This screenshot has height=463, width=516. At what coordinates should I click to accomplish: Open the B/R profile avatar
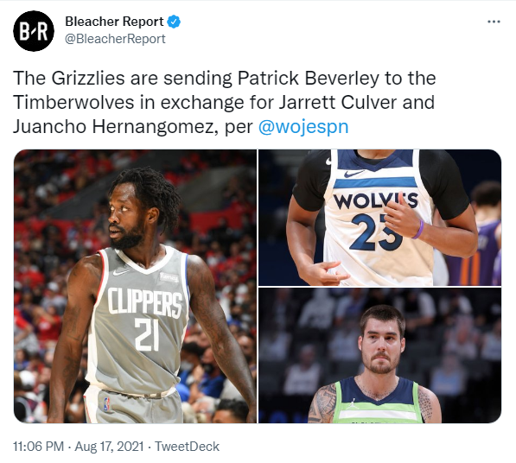pyautogui.click(x=34, y=31)
